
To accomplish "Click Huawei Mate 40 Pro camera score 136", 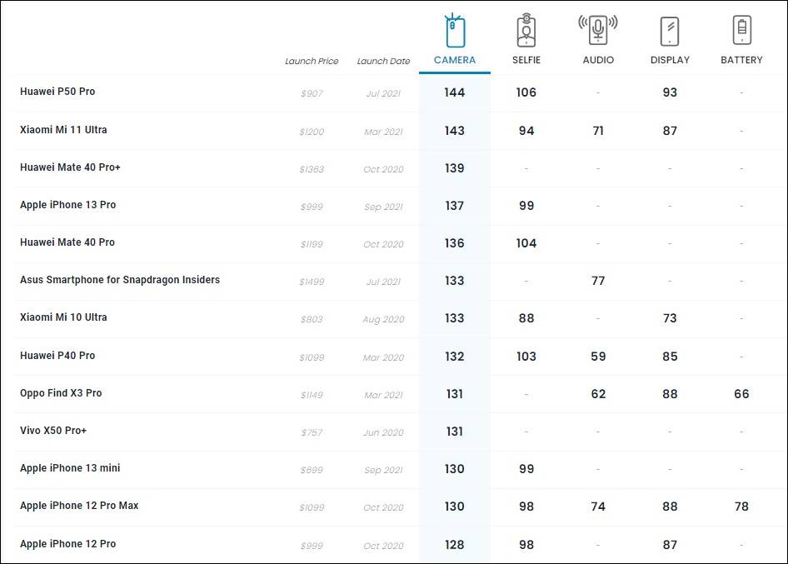I will click(454, 243).
